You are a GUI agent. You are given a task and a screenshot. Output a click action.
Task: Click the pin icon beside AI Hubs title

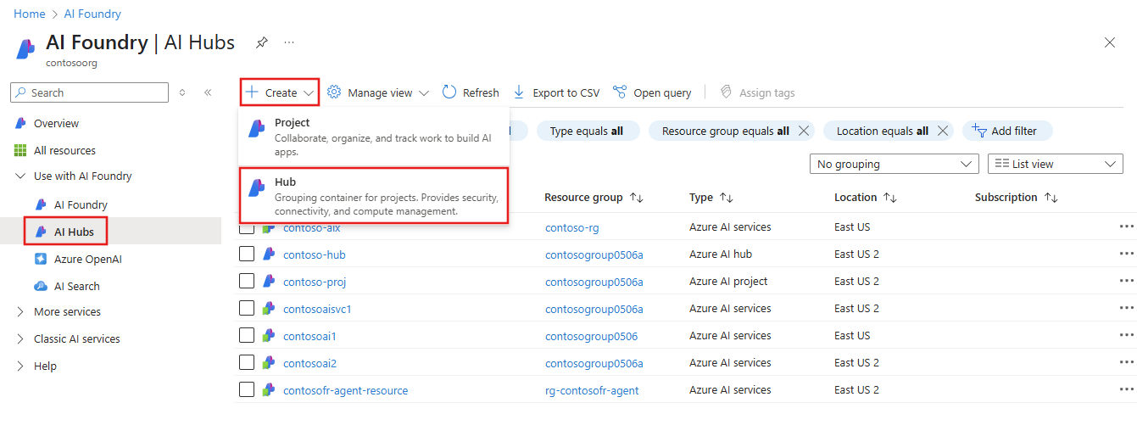point(262,42)
